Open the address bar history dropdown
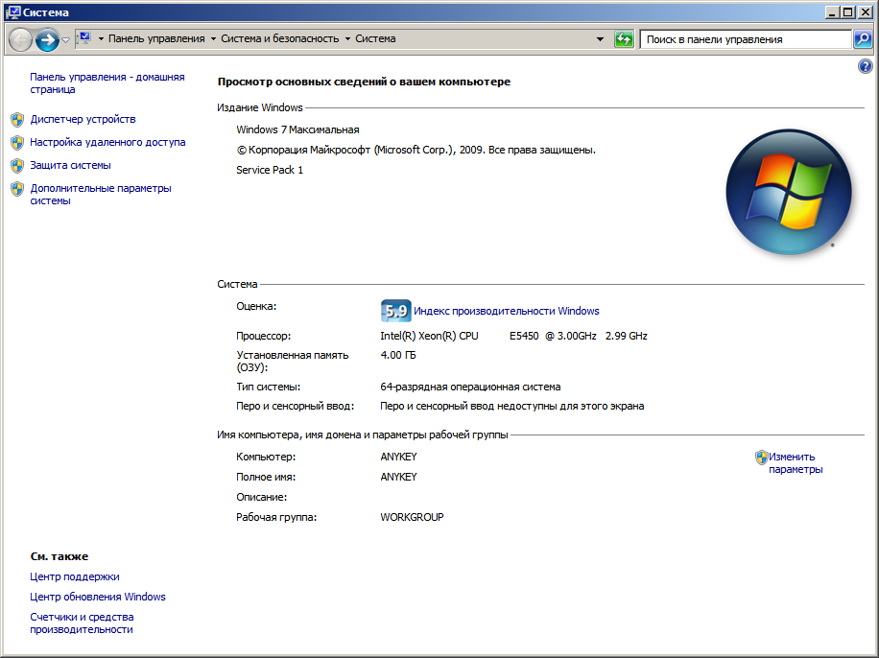This screenshot has width=879, height=658. (x=600, y=39)
